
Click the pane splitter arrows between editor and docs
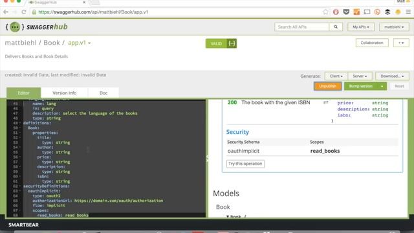pos(207,159)
